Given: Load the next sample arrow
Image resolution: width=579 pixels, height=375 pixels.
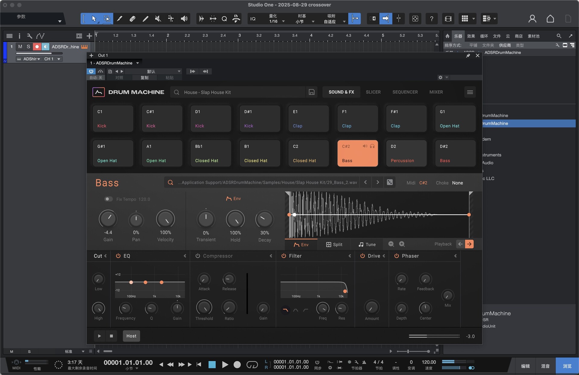Looking at the screenshot, I should pos(378,182).
